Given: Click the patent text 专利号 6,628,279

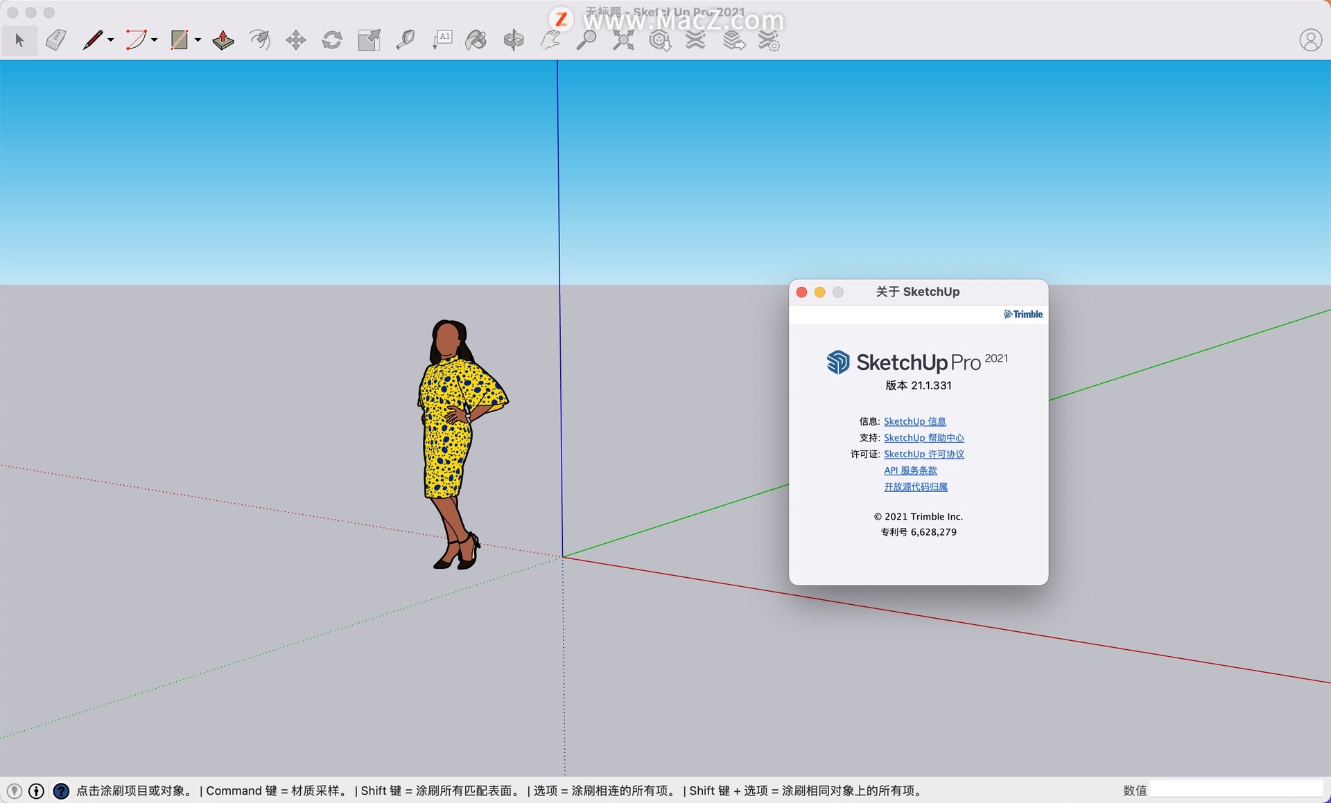Looking at the screenshot, I should (919, 532).
